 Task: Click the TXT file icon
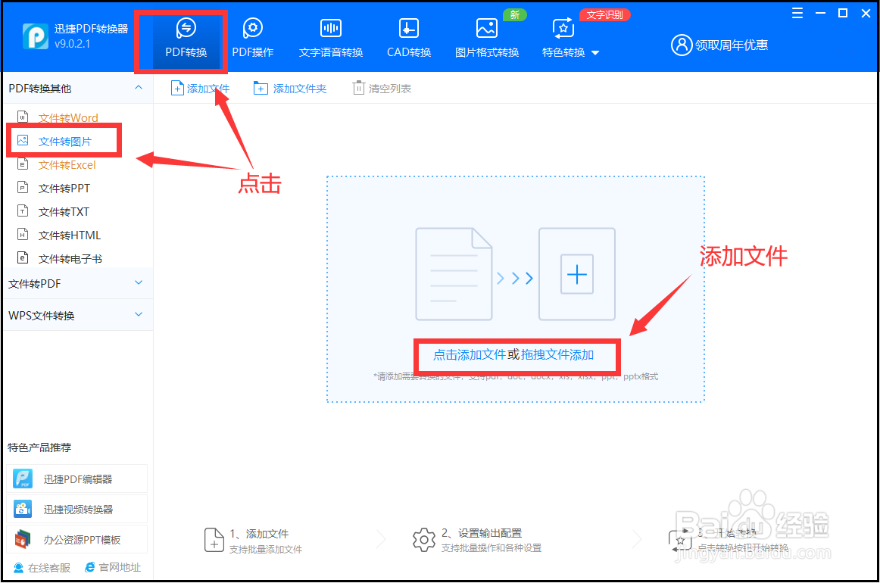23,211
